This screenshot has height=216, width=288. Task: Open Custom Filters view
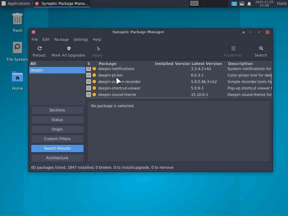tap(57, 139)
